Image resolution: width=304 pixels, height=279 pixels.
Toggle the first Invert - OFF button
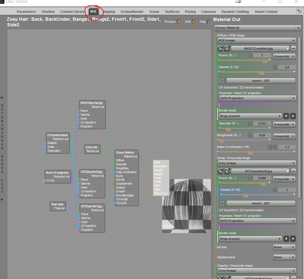(x=261, y=81)
